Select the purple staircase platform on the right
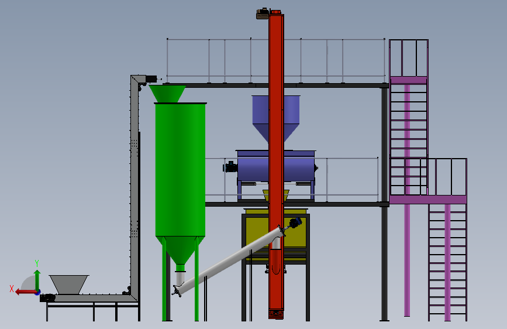The height and width of the screenshot is (329, 507). click(x=428, y=200)
